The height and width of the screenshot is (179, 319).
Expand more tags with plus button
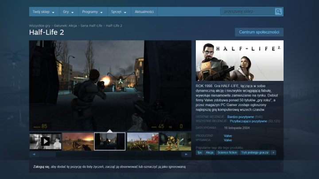(x=273, y=152)
